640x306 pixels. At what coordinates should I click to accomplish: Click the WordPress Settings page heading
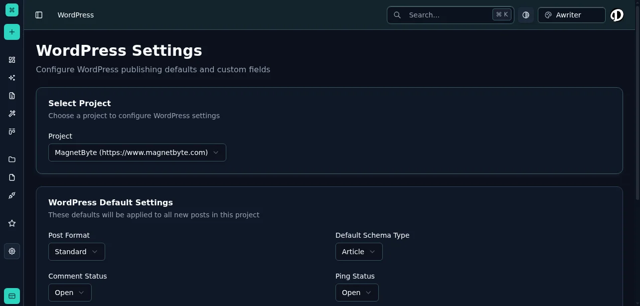pos(119,50)
